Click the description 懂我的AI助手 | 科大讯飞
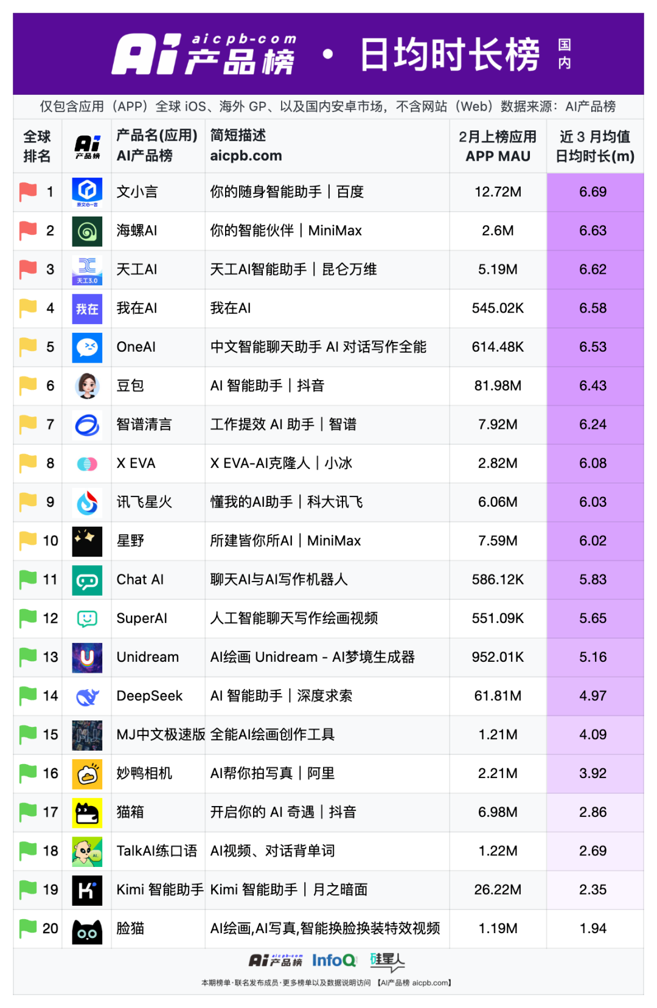The height and width of the screenshot is (1008, 657). (x=286, y=502)
